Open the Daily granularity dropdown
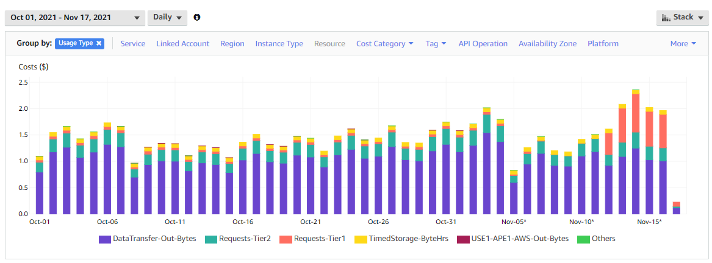712x263 pixels. pyautogui.click(x=167, y=17)
